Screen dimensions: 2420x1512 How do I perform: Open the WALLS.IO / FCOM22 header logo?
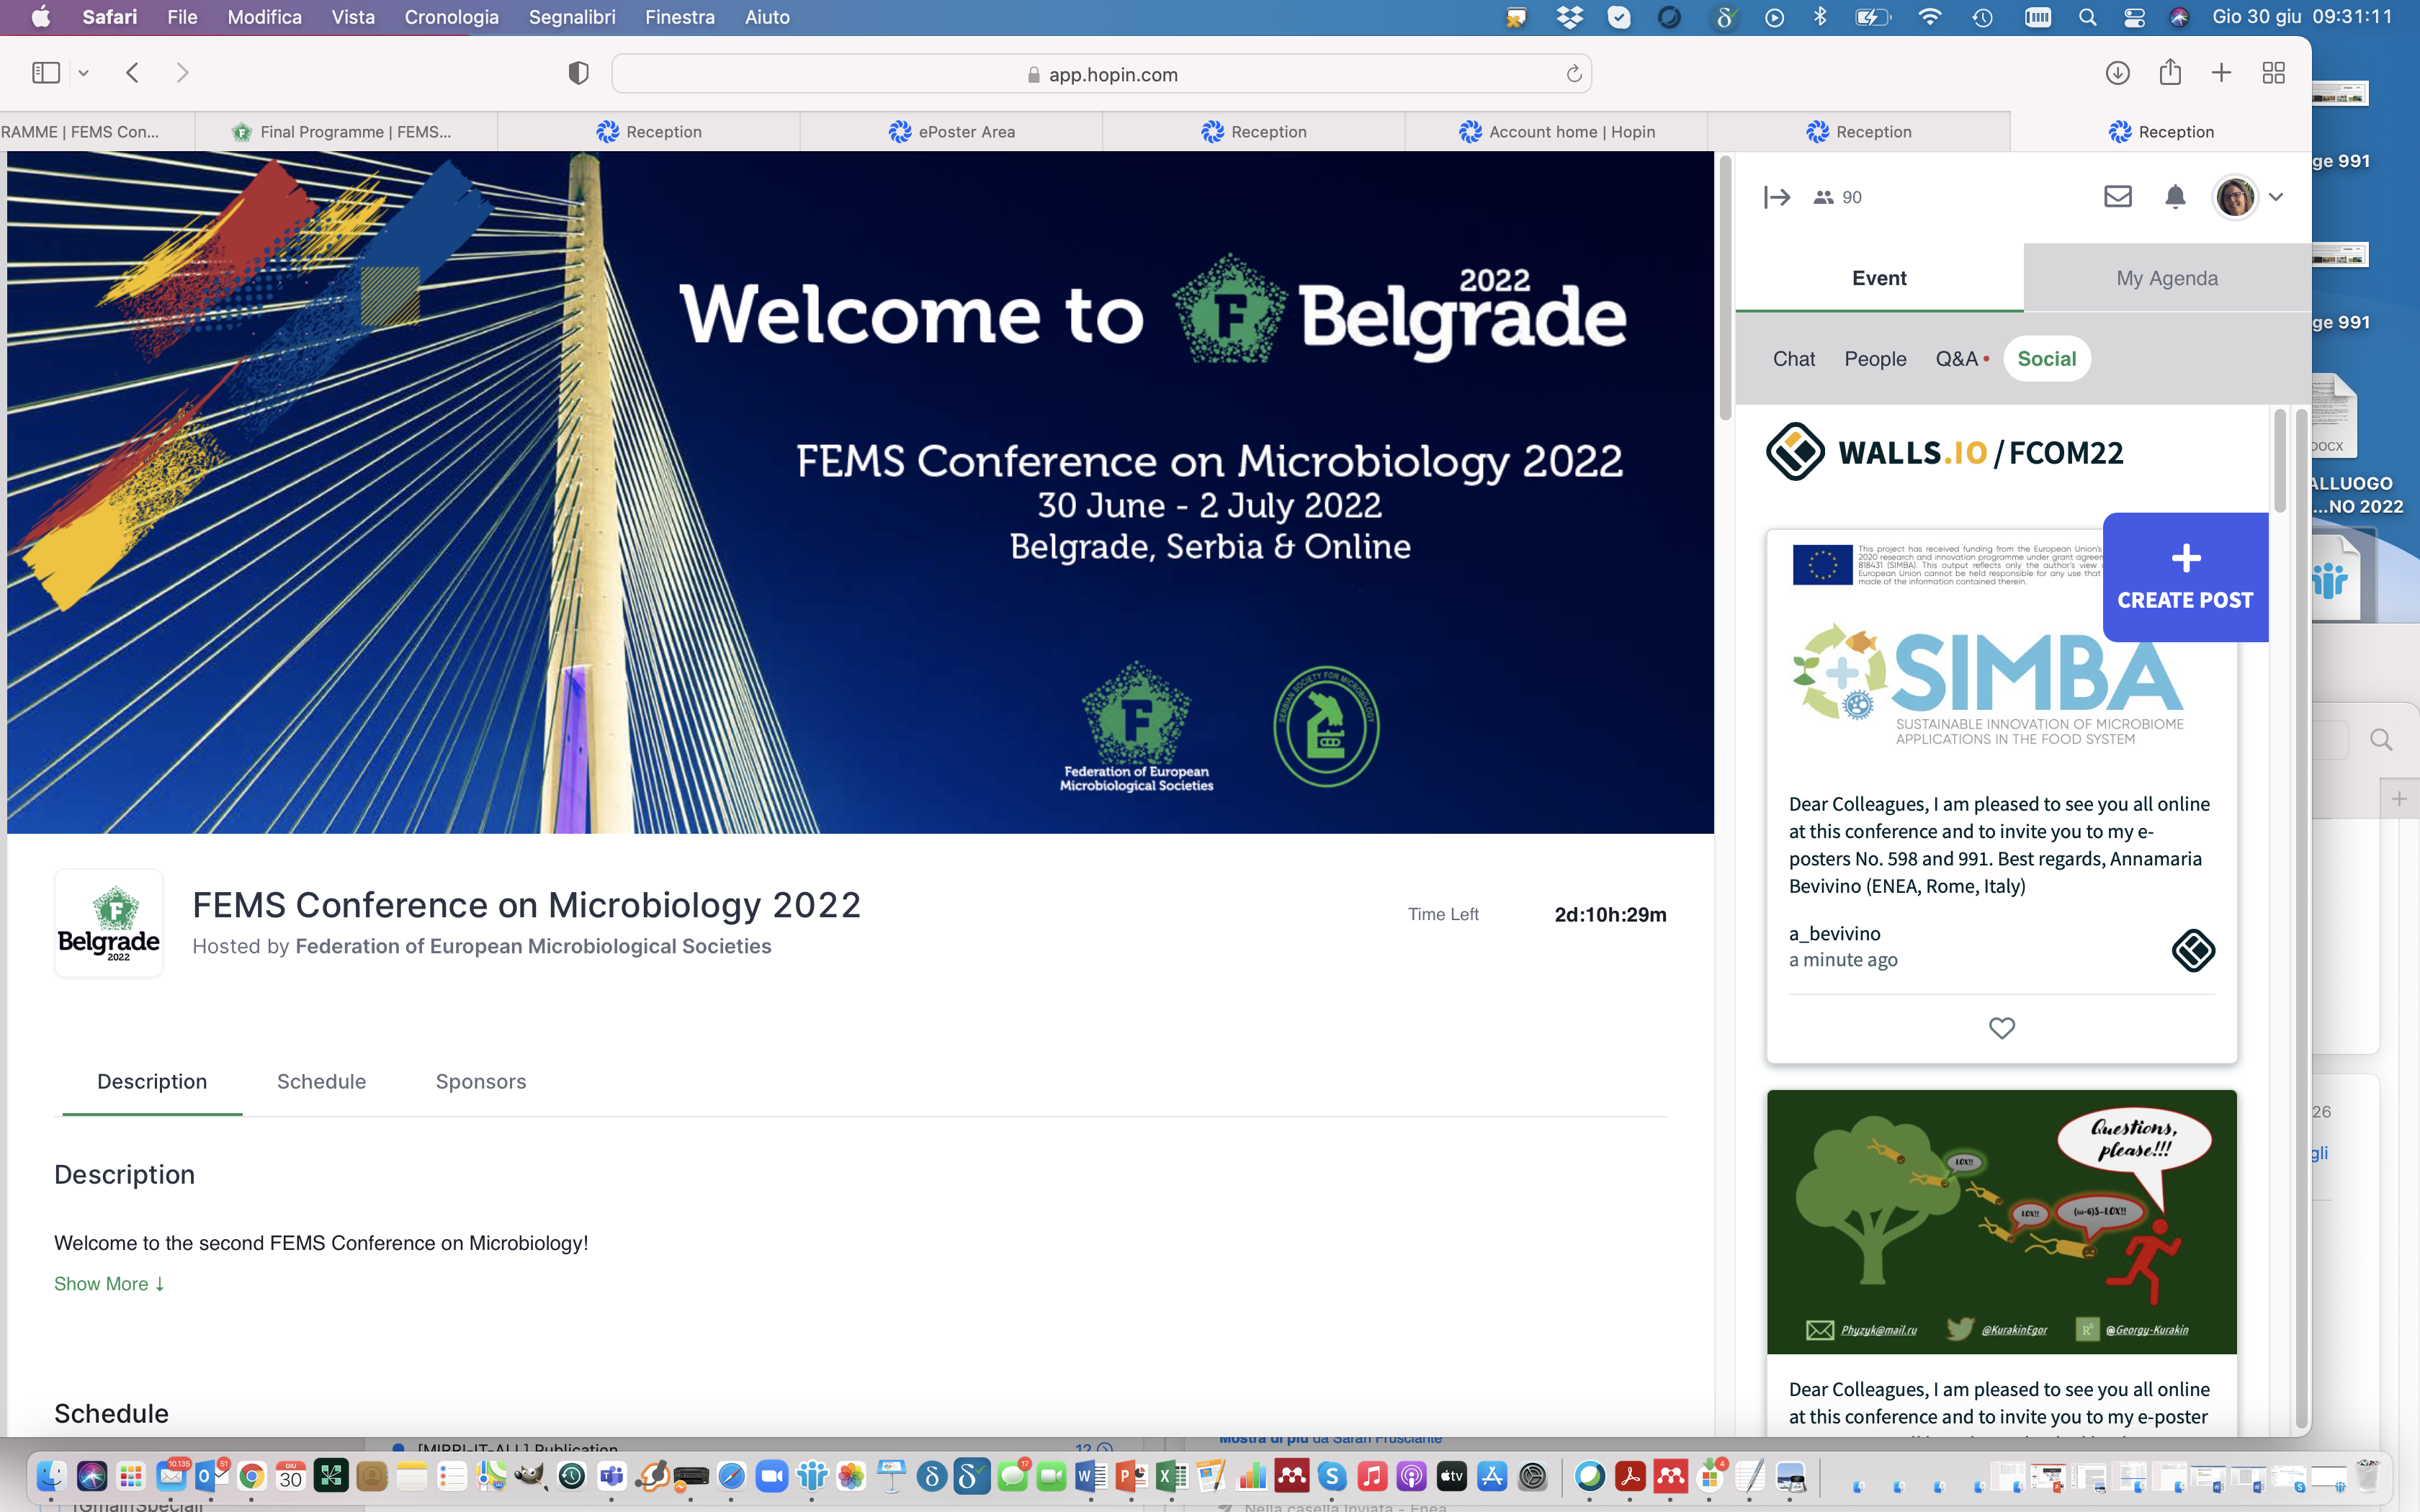(x=1944, y=452)
